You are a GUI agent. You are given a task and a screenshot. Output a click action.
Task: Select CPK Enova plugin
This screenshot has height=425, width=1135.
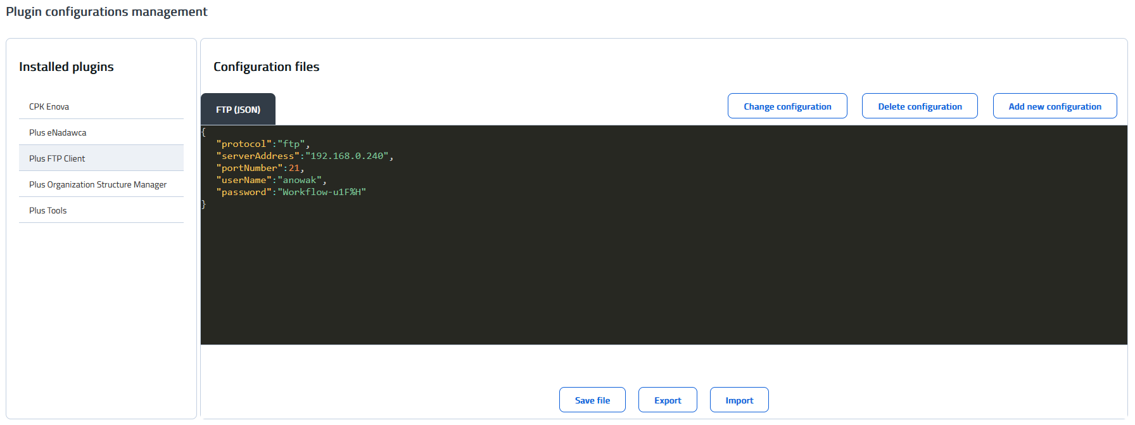point(101,106)
